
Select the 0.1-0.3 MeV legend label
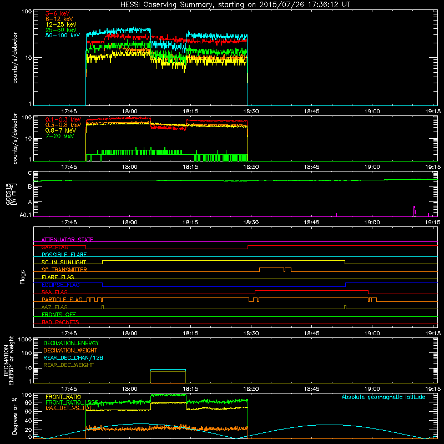pyautogui.click(x=63, y=119)
